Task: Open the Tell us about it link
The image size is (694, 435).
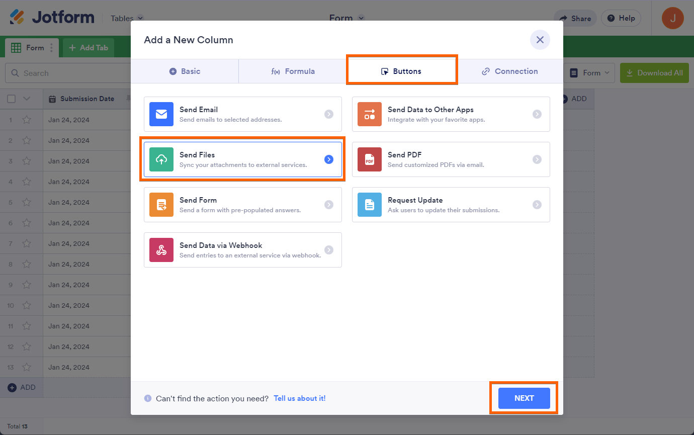Action: (299, 398)
